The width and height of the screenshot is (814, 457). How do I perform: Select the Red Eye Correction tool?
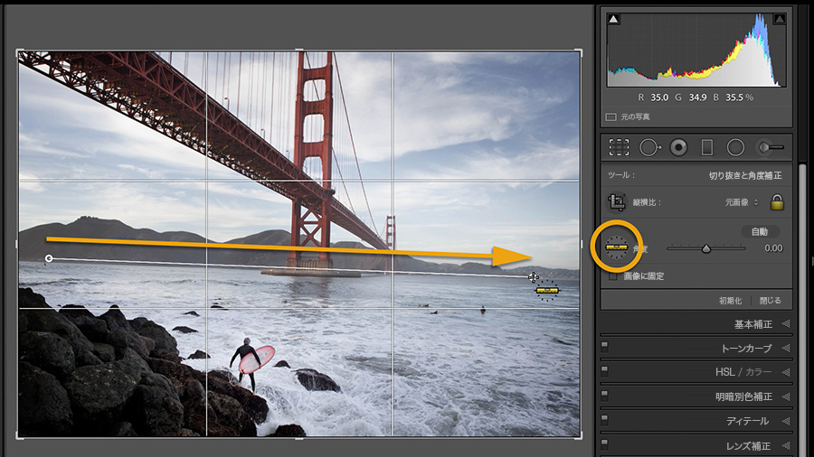[x=678, y=148]
